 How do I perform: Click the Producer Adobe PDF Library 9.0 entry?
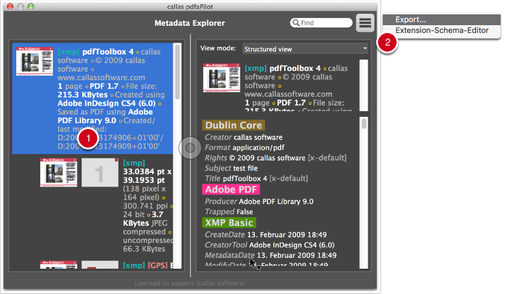[259, 202]
